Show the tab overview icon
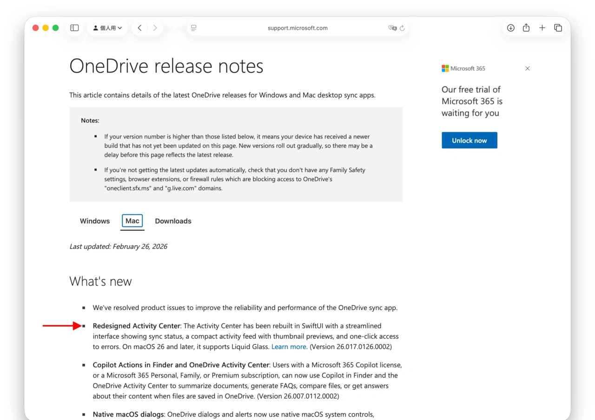Viewport: 595px width, 420px height. click(558, 28)
